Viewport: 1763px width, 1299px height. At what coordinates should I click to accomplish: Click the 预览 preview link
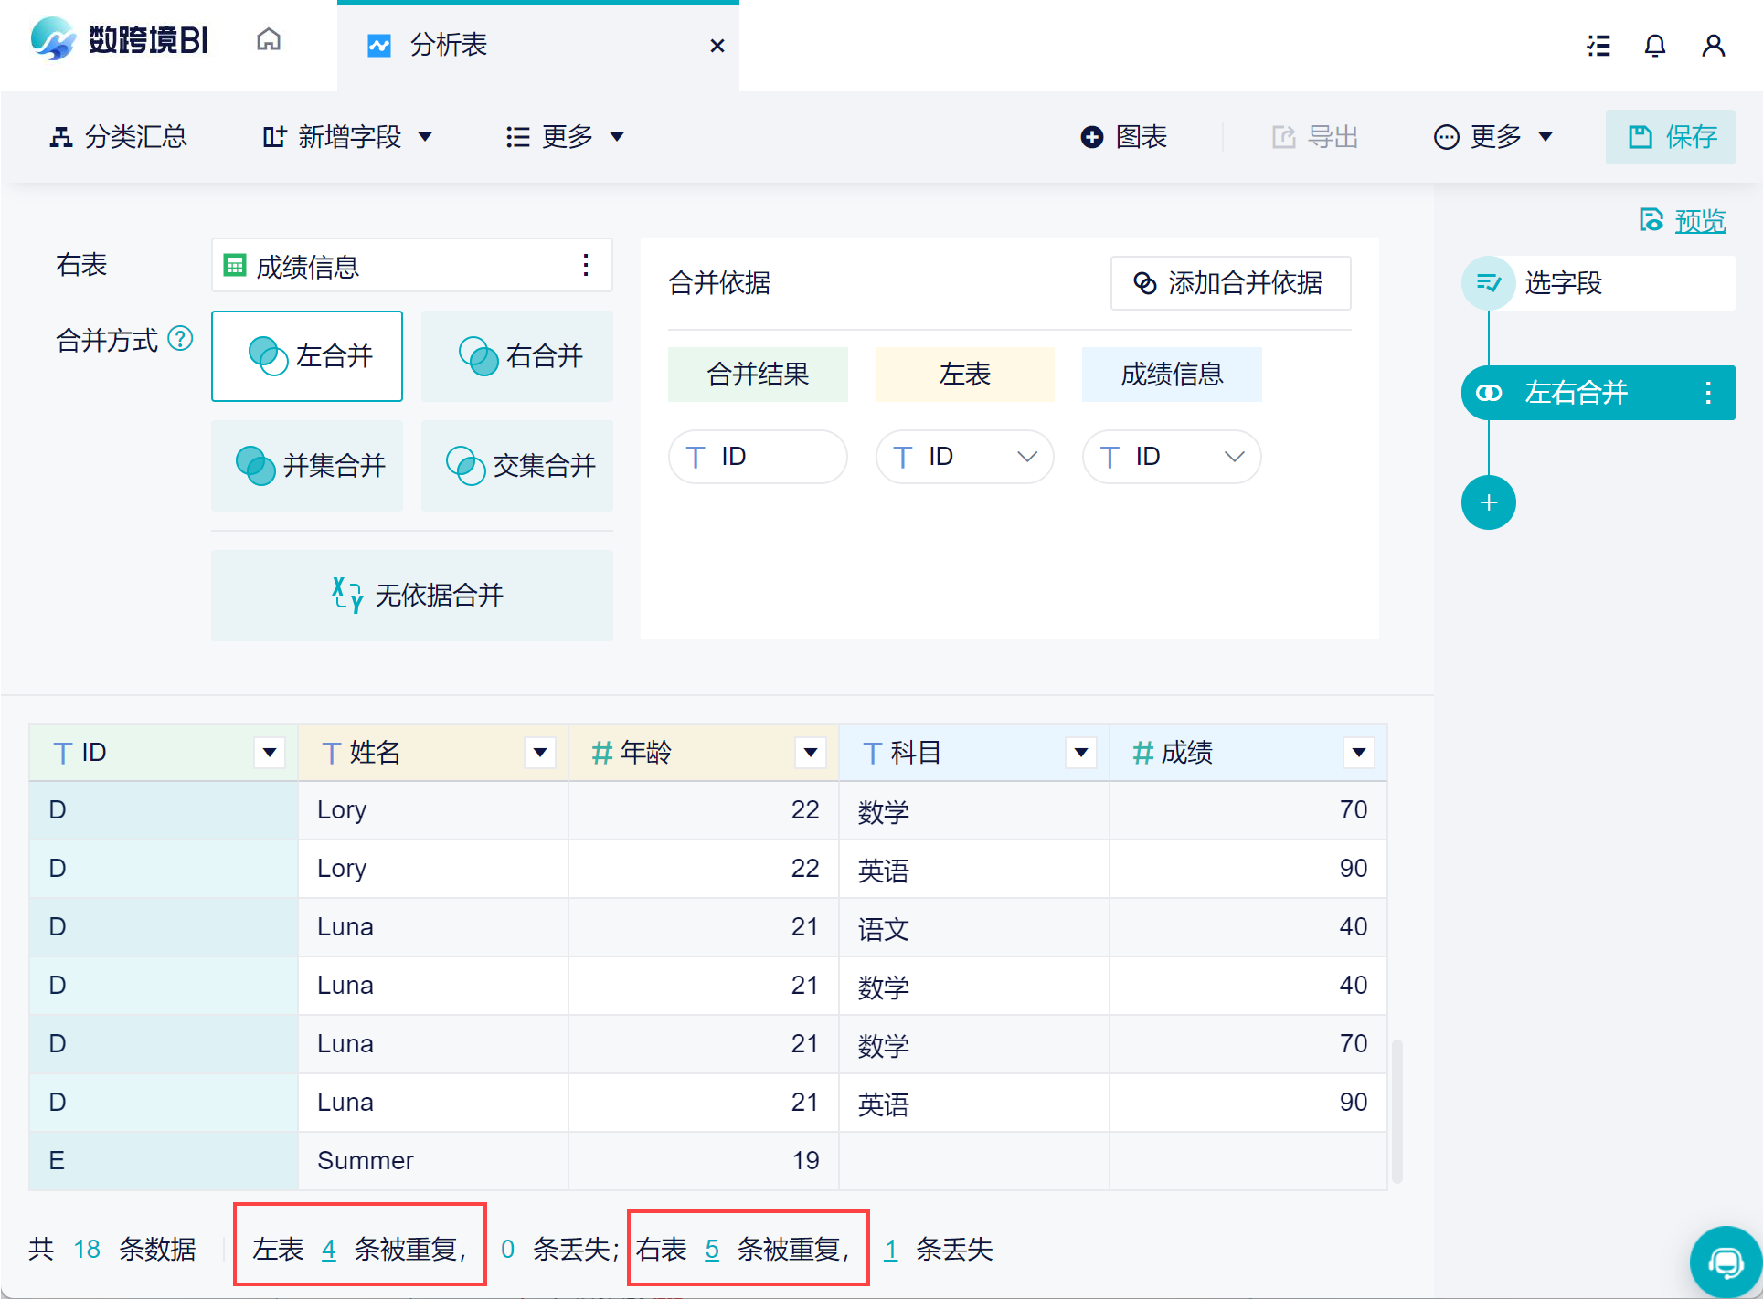point(1699,220)
